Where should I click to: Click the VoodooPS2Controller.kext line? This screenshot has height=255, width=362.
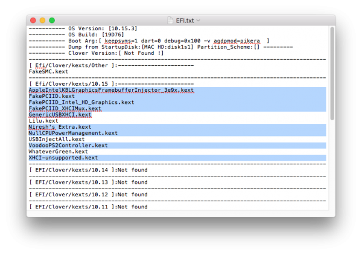coord(68,146)
